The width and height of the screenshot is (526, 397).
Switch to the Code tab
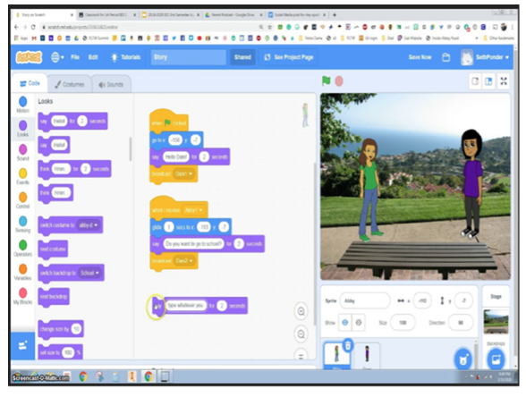pos(30,83)
